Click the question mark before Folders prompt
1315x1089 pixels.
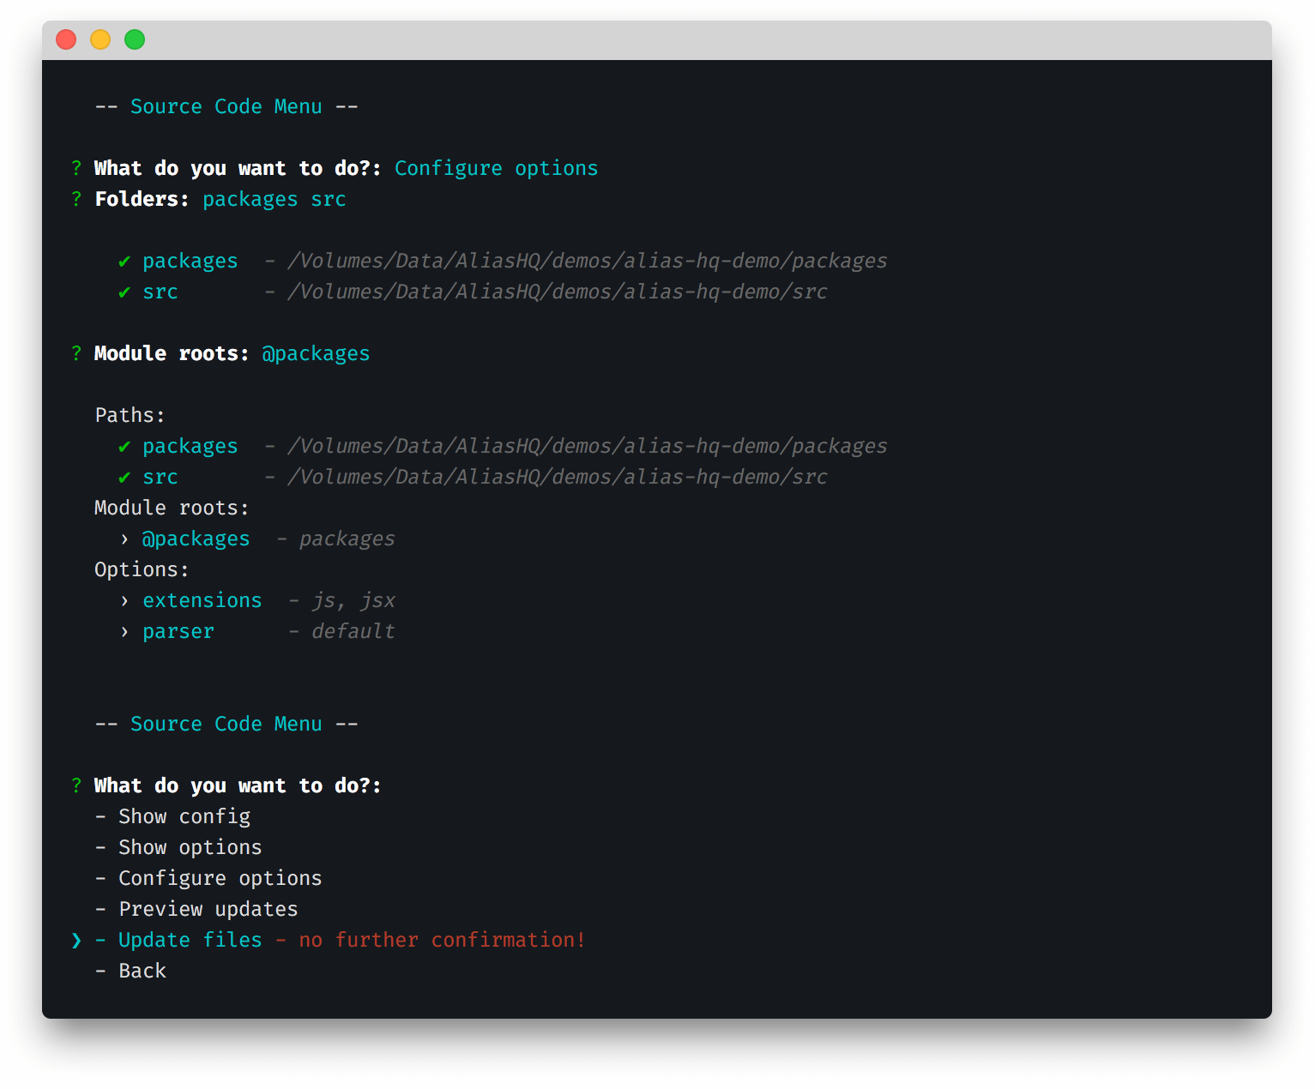76,199
